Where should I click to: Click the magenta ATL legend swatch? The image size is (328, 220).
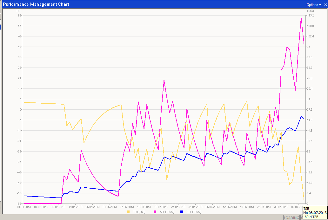click(155, 212)
